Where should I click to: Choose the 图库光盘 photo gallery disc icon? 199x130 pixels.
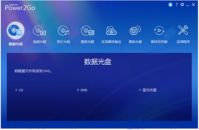point(88,31)
